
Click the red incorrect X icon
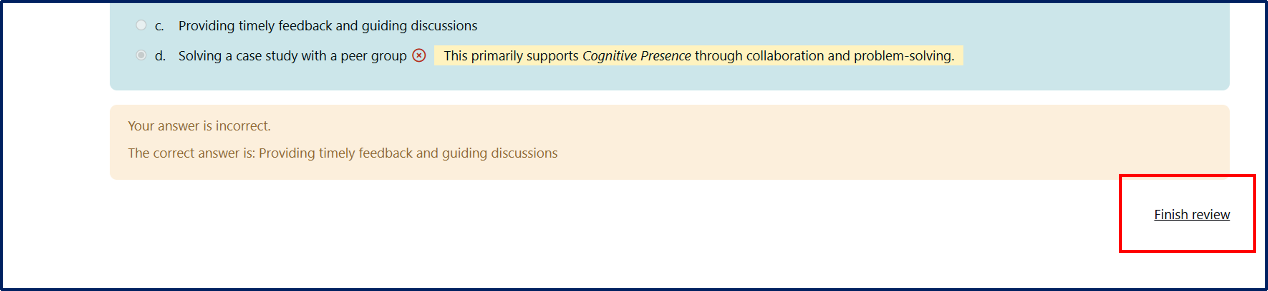tap(419, 56)
